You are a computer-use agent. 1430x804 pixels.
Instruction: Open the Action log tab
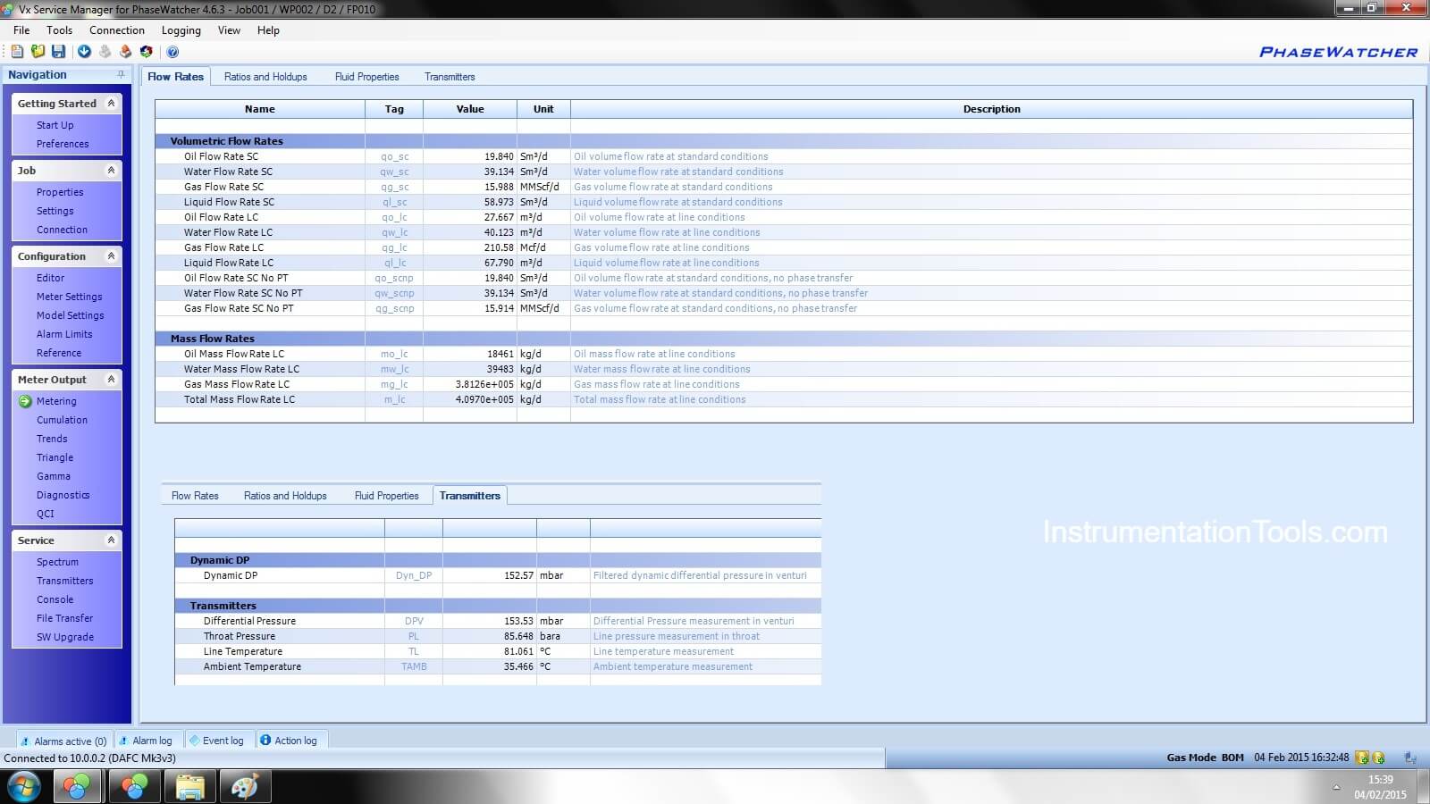point(290,741)
